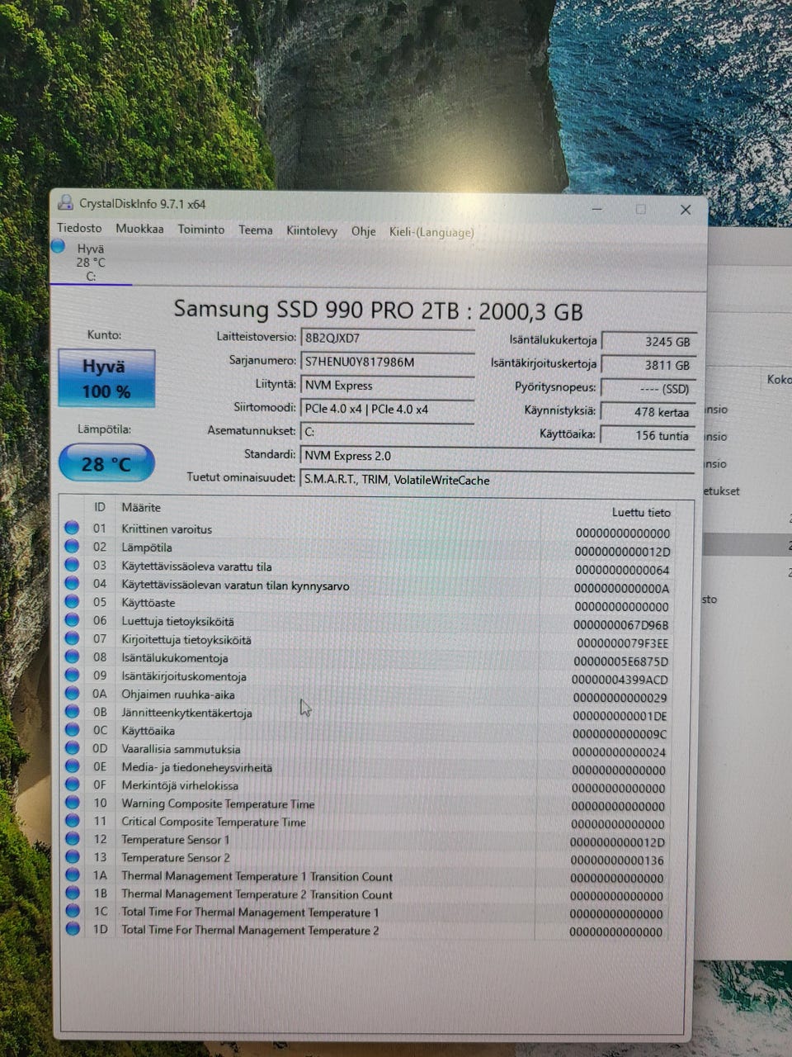The height and width of the screenshot is (1057, 792).
Task: Click status dot of Jännitteenkytkentäkertoja row
Action: pyautogui.click(x=72, y=711)
